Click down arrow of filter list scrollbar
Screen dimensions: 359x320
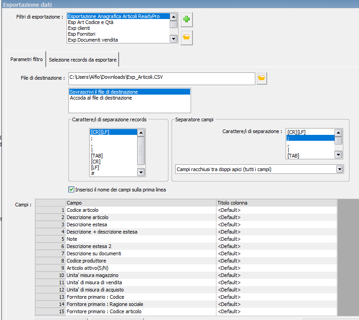(x=173, y=39)
